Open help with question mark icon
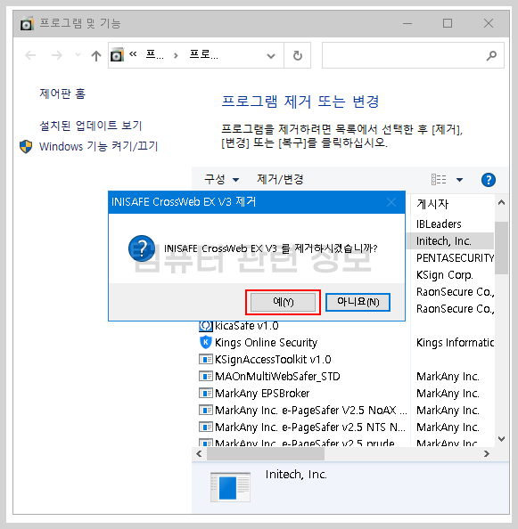The height and width of the screenshot is (529, 518). (x=489, y=180)
